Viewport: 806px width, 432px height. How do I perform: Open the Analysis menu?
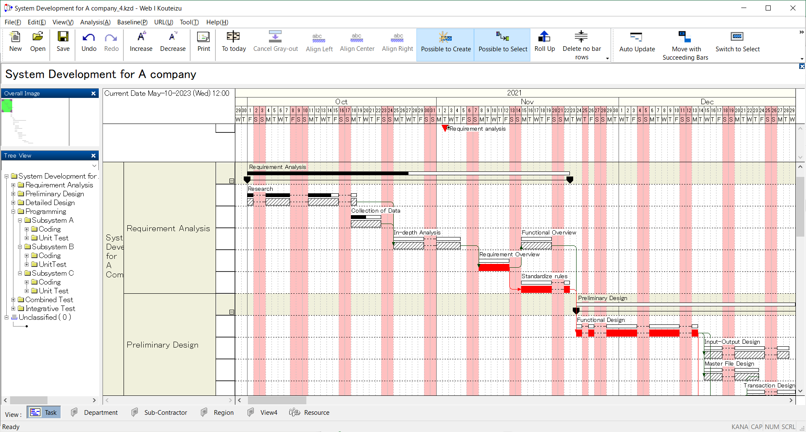95,22
